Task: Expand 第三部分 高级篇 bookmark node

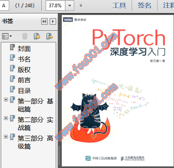Action: click(x=6, y=137)
